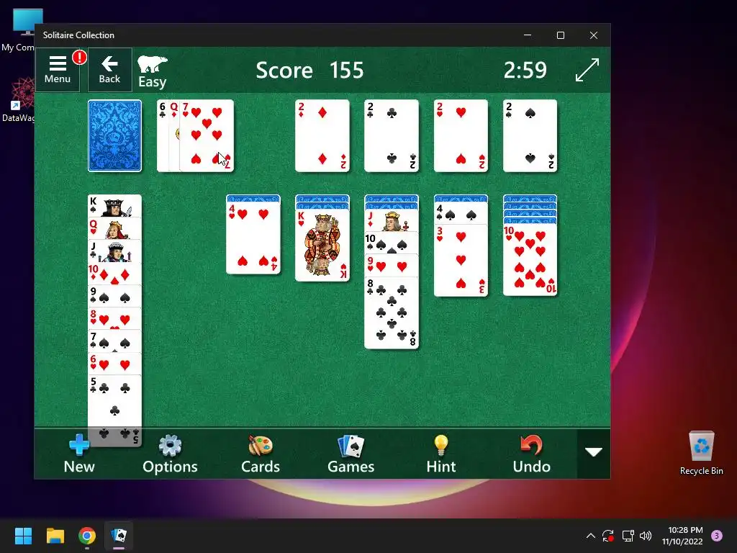Maximize the Solitaire Collection window
The height and width of the screenshot is (553, 737).
pos(560,35)
